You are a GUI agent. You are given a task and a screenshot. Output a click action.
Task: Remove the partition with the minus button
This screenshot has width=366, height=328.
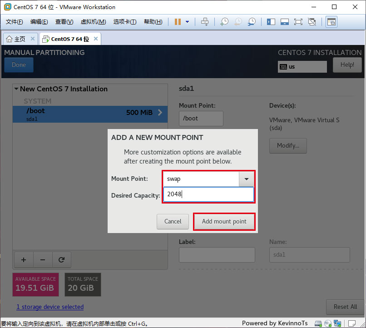pos(43,260)
